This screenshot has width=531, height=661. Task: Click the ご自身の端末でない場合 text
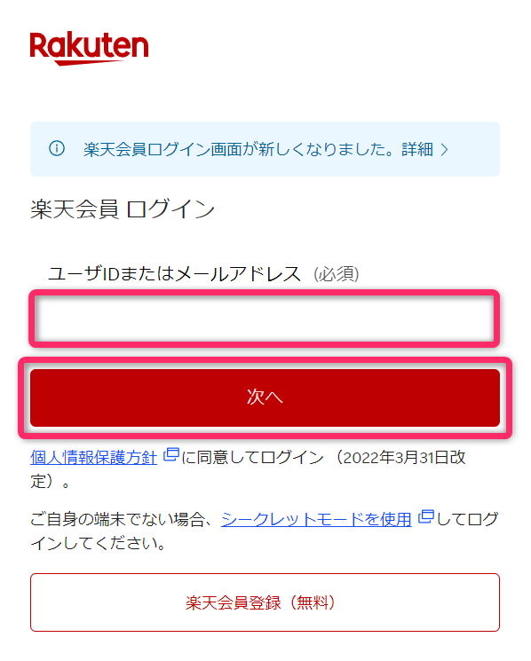click(121, 519)
